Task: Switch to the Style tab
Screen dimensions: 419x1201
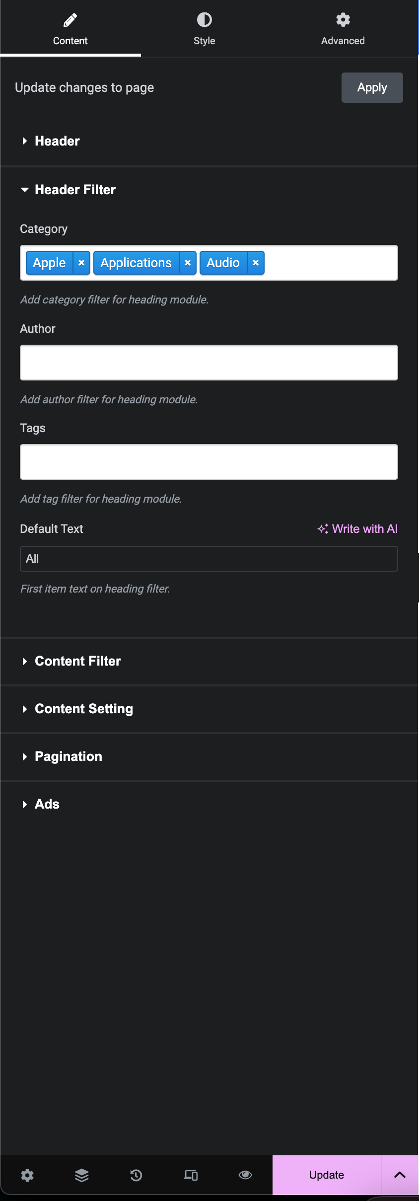Action: [x=204, y=29]
